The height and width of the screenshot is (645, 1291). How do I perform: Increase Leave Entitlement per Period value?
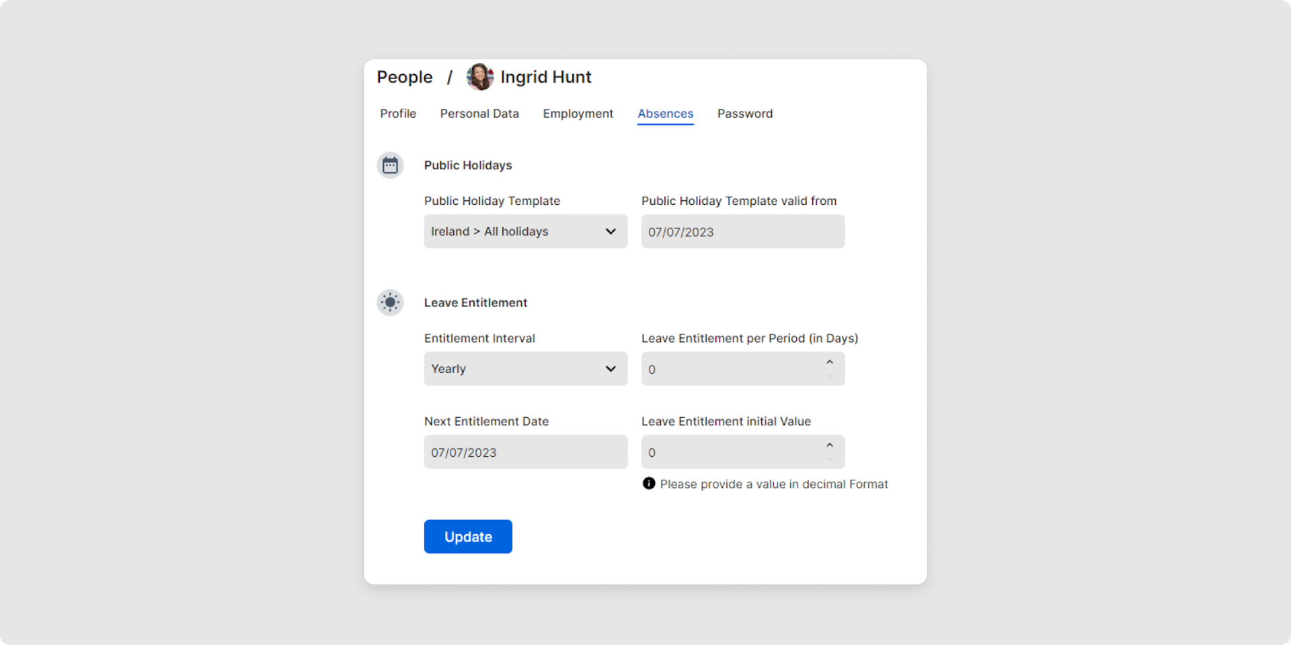click(830, 362)
